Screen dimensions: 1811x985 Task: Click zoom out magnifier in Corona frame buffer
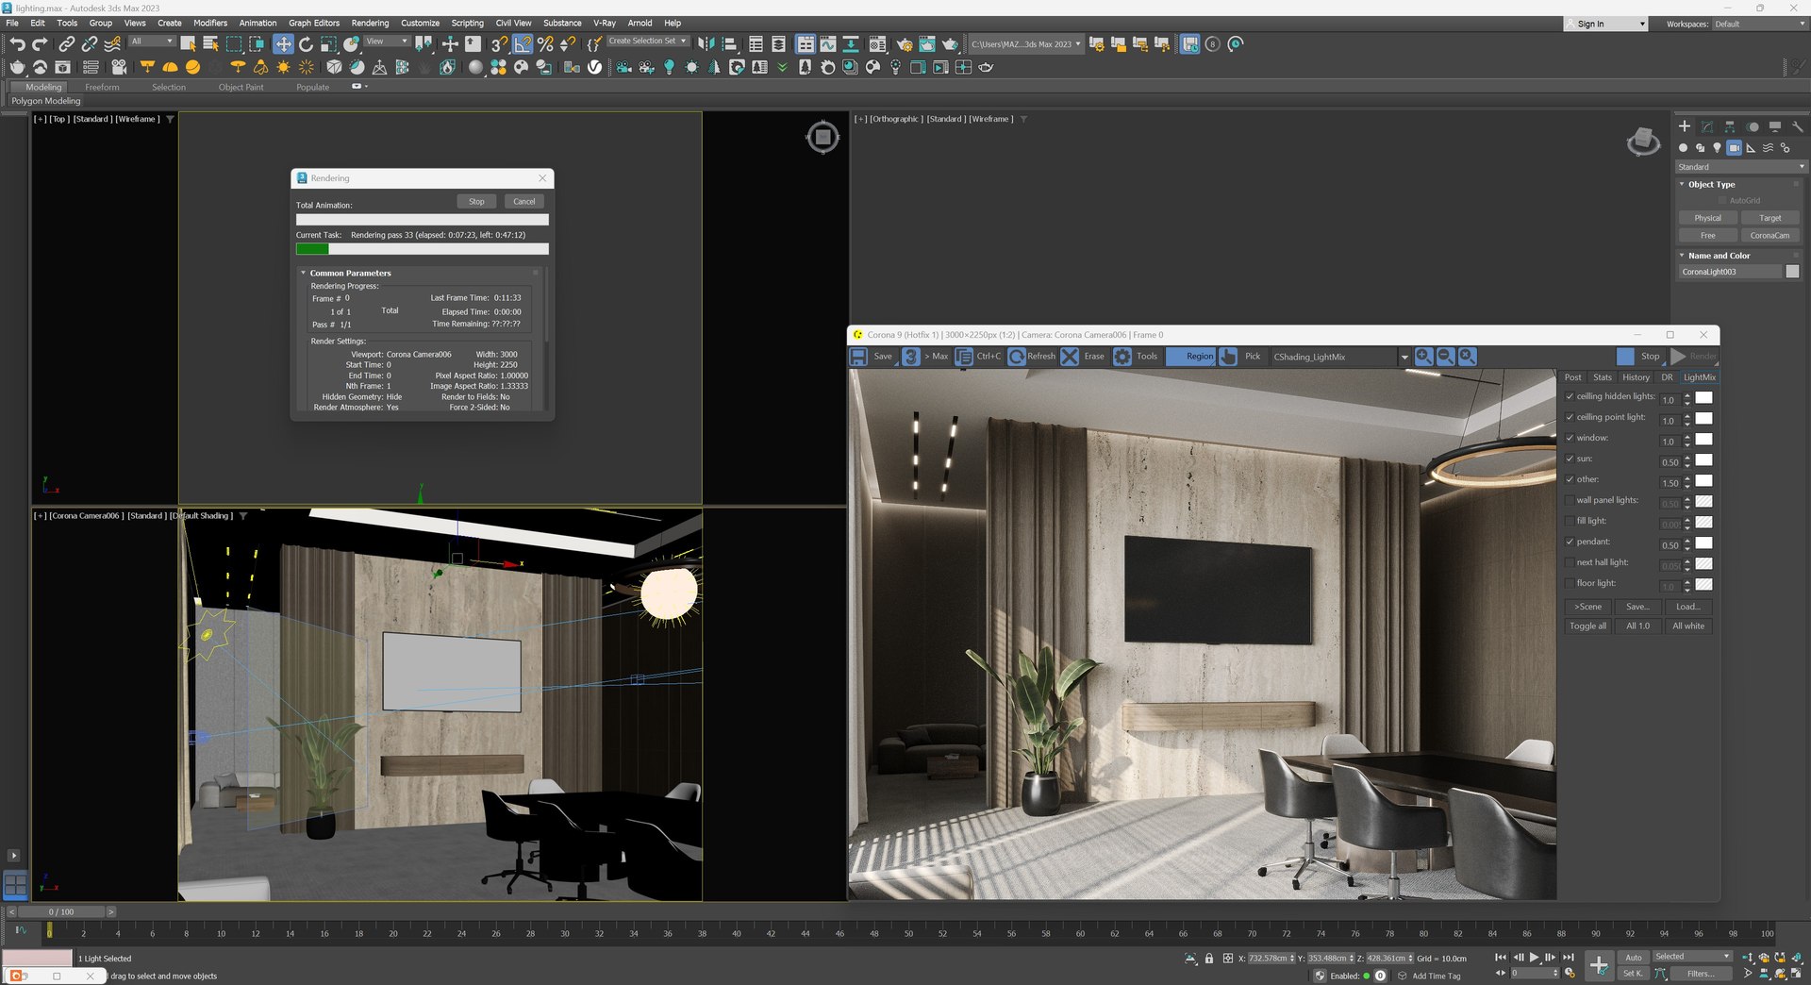coord(1446,357)
